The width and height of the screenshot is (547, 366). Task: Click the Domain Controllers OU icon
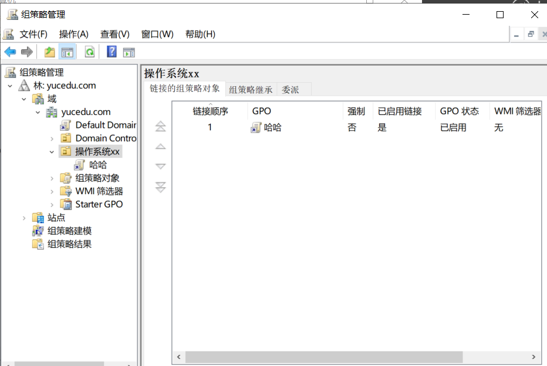66,138
